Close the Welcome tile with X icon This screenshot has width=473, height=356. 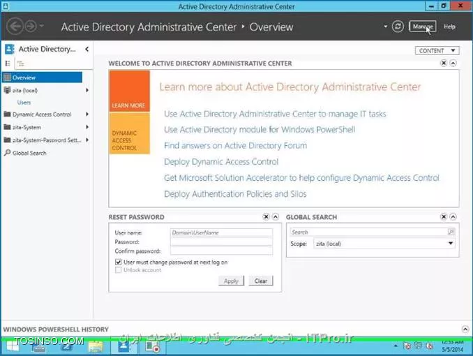tap(444, 63)
